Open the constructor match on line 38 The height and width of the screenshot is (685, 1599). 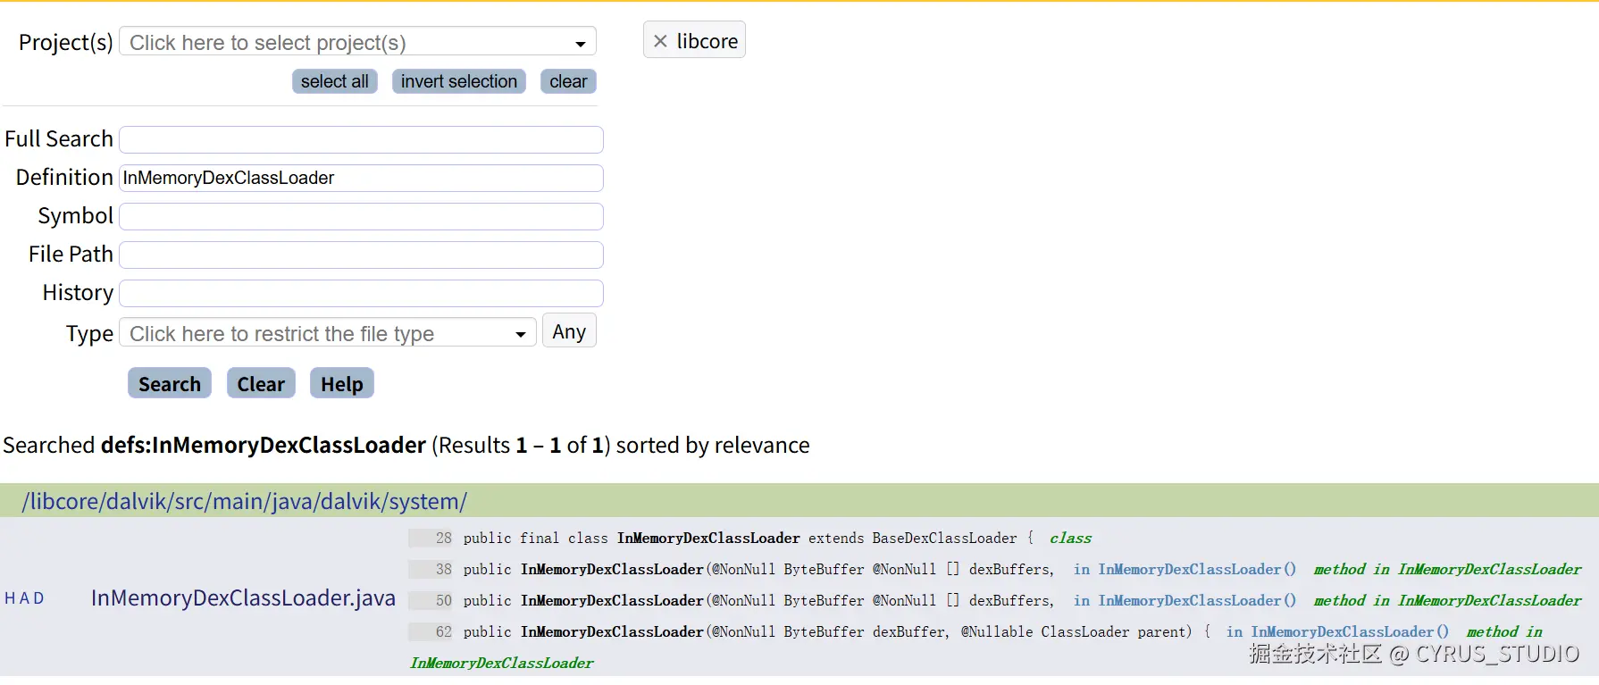click(x=758, y=569)
